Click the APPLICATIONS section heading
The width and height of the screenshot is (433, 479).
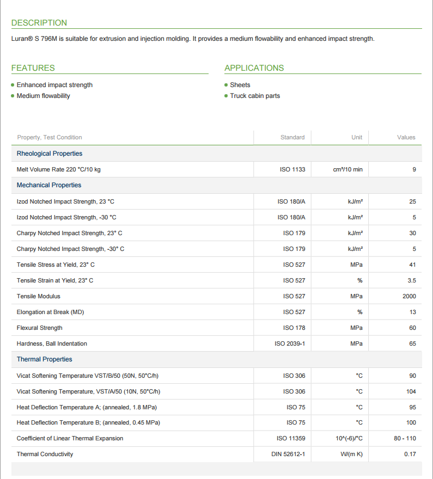[x=254, y=68]
